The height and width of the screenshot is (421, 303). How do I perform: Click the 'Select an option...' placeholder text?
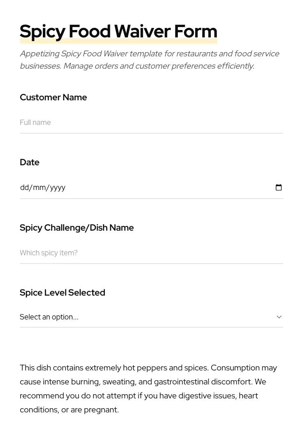pos(49,317)
